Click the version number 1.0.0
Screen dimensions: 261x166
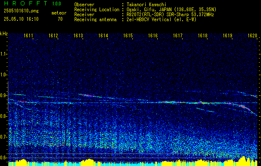[56, 4]
